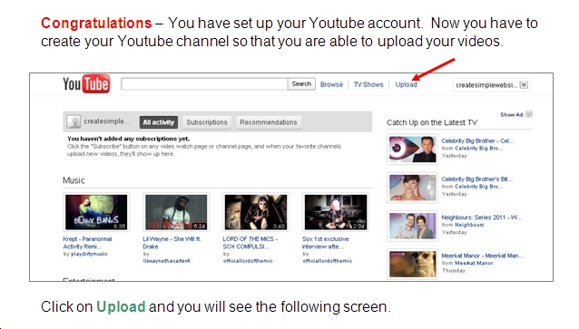Open the Recommendations tab
Image resolution: width=579 pixels, height=329 pixels.
(269, 122)
